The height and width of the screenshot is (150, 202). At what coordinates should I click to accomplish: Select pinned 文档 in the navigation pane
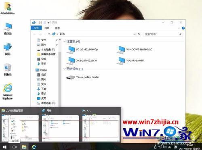[42, 40]
